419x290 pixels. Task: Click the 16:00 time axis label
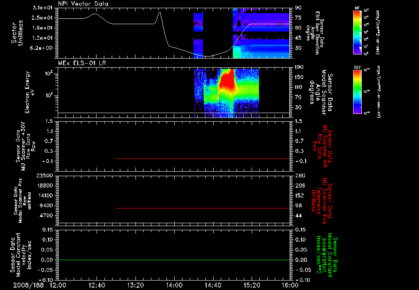coord(291,285)
